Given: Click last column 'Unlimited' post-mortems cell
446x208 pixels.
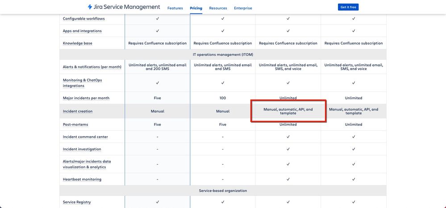Looking at the screenshot, I should [x=354, y=125].
